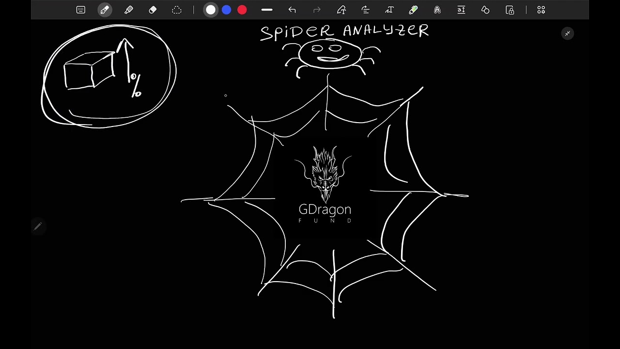Undo the last stroke

tap(292, 10)
